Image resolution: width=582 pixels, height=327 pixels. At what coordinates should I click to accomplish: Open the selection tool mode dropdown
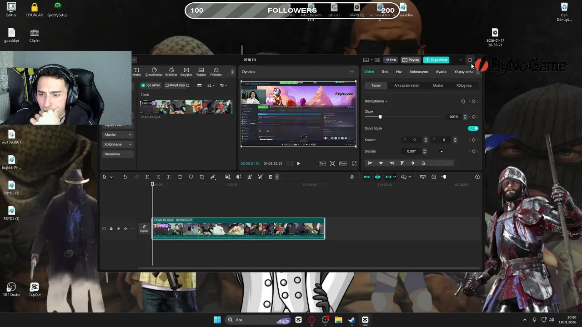tap(111, 177)
